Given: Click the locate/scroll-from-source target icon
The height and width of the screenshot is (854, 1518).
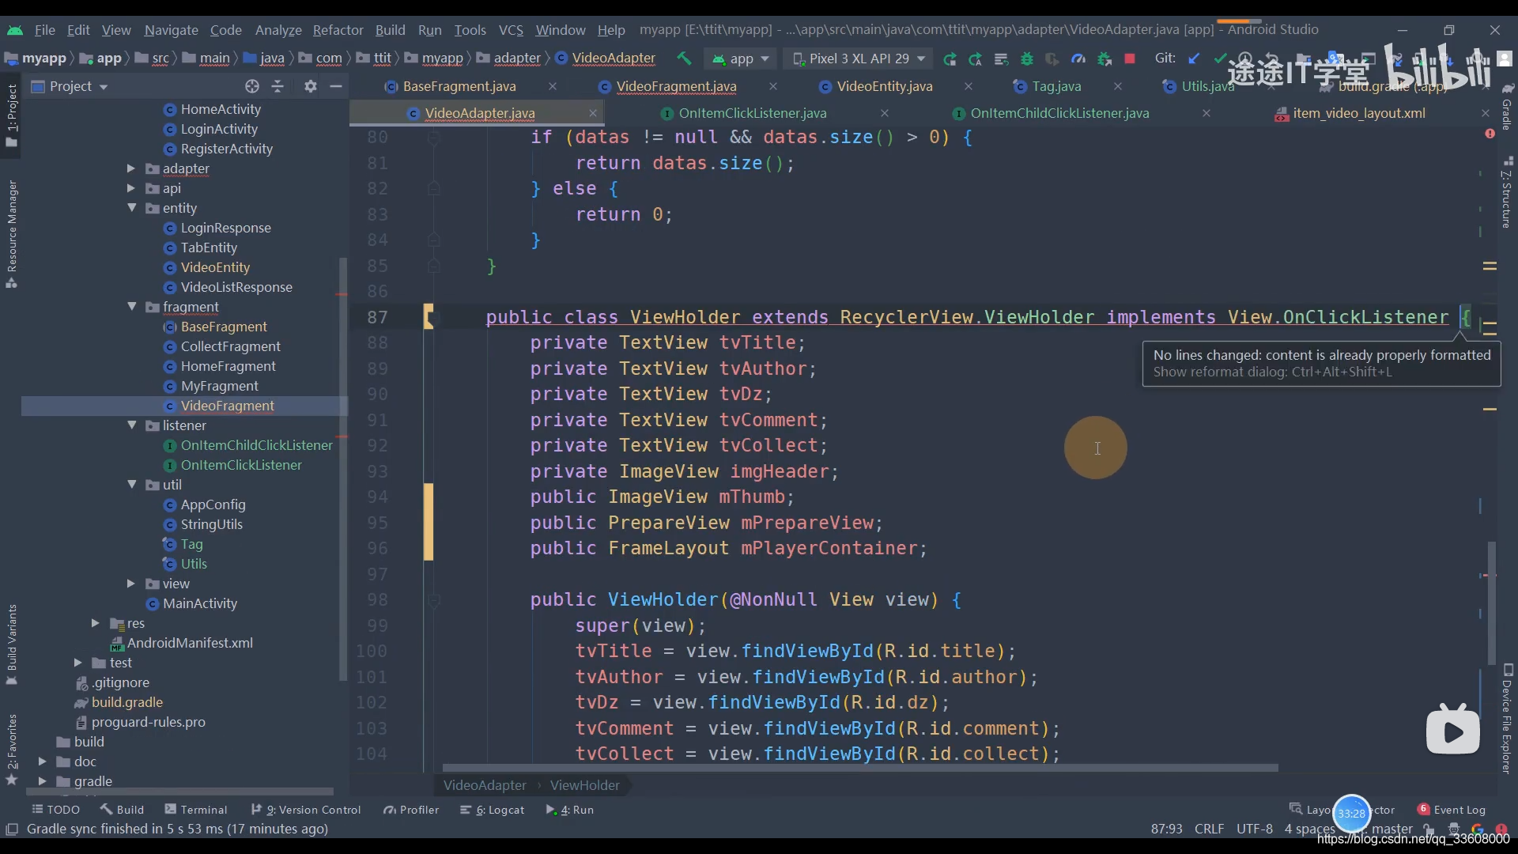Looking at the screenshot, I should point(252,86).
